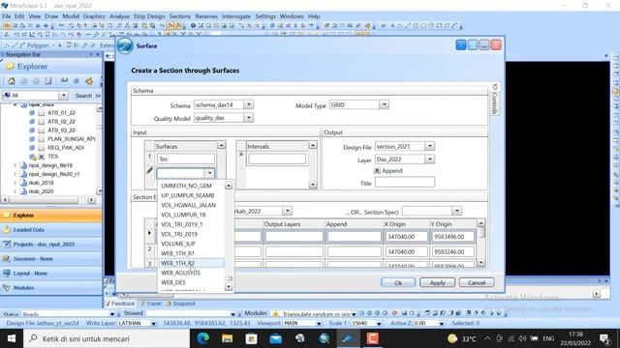Click the Polygon tool button
The width and height of the screenshot is (620, 348).
point(38,45)
